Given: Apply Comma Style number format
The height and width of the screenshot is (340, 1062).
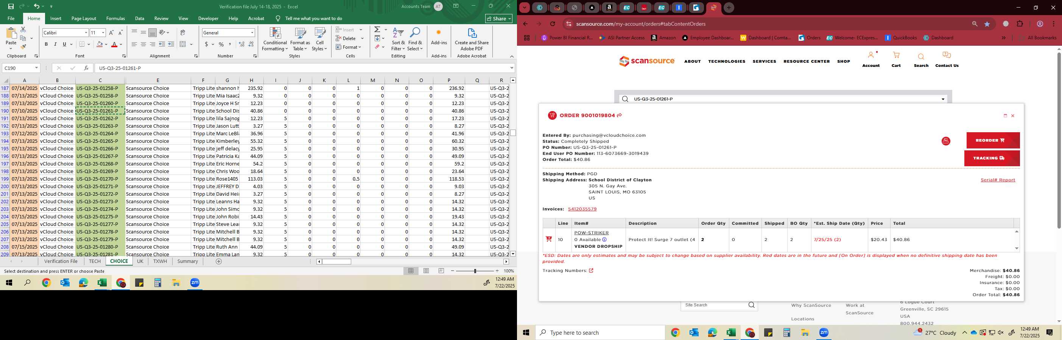Looking at the screenshot, I should pyautogui.click(x=230, y=45).
